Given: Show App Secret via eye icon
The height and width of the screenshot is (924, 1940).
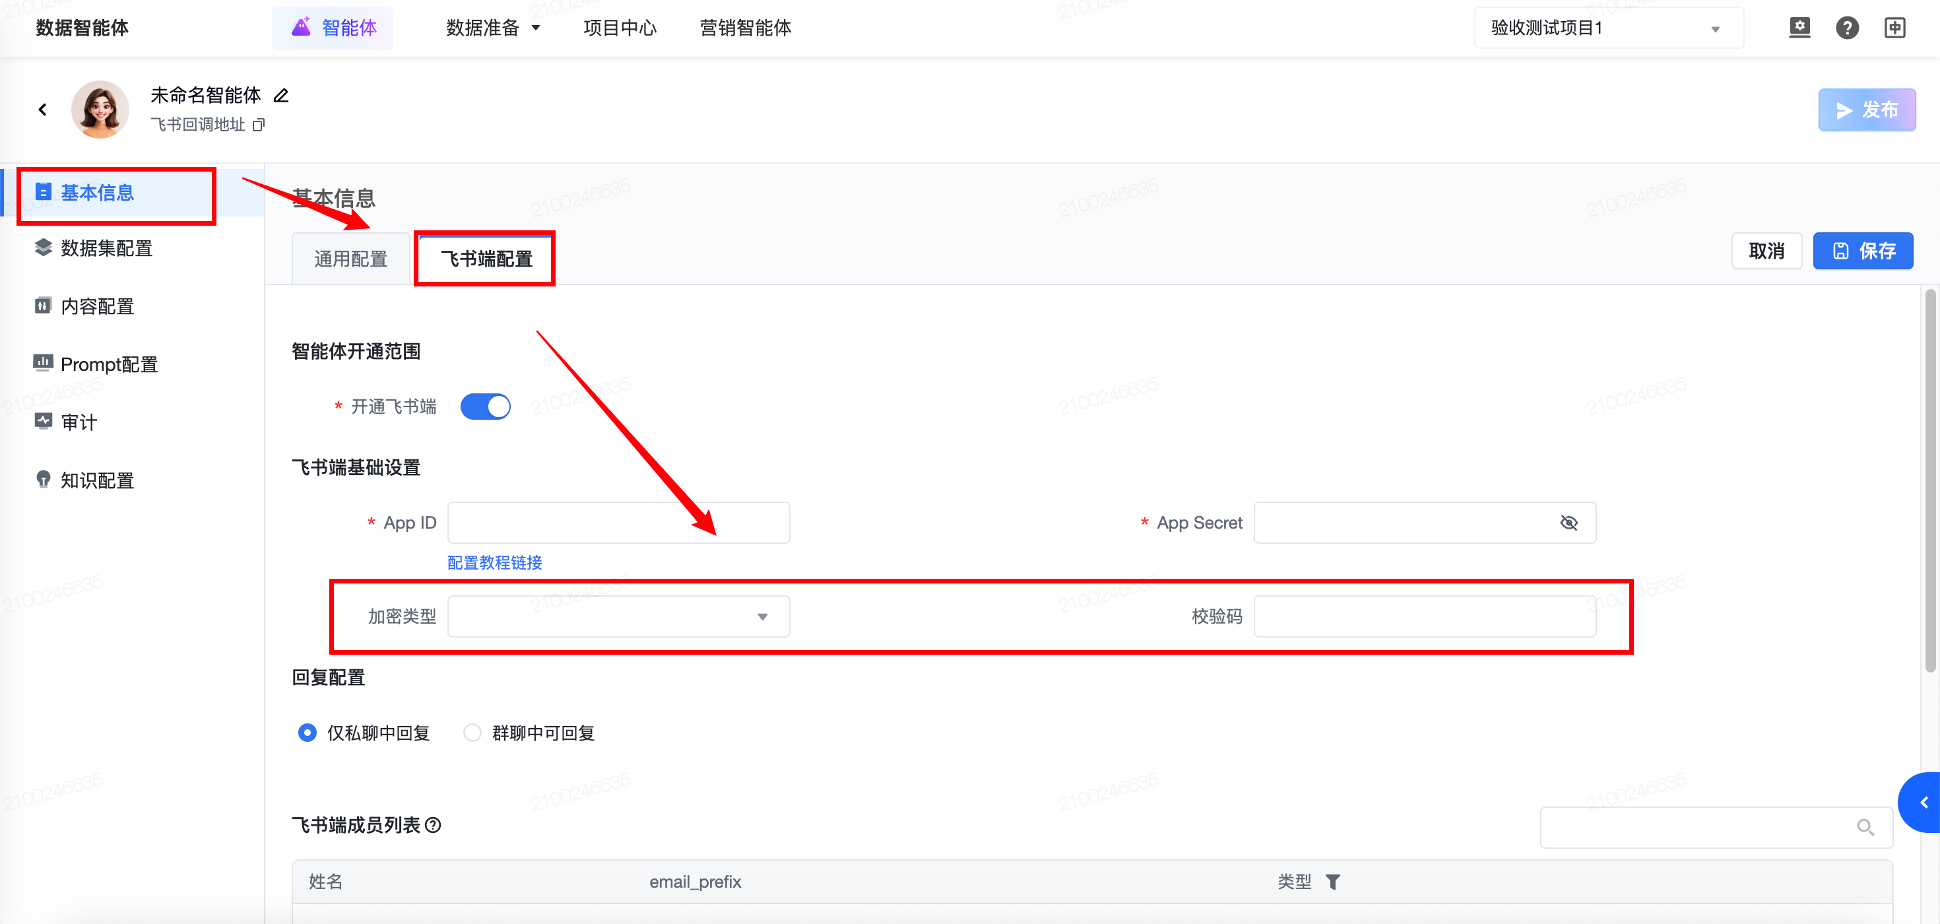Looking at the screenshot, I should pos(1568,523).
